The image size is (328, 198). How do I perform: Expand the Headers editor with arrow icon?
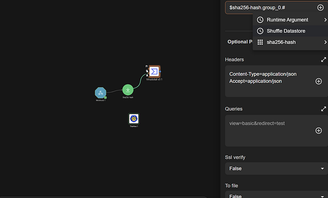tap(324, 59)
